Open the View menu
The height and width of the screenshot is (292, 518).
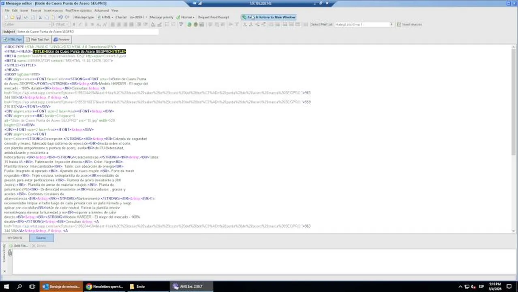coord(115,11)
